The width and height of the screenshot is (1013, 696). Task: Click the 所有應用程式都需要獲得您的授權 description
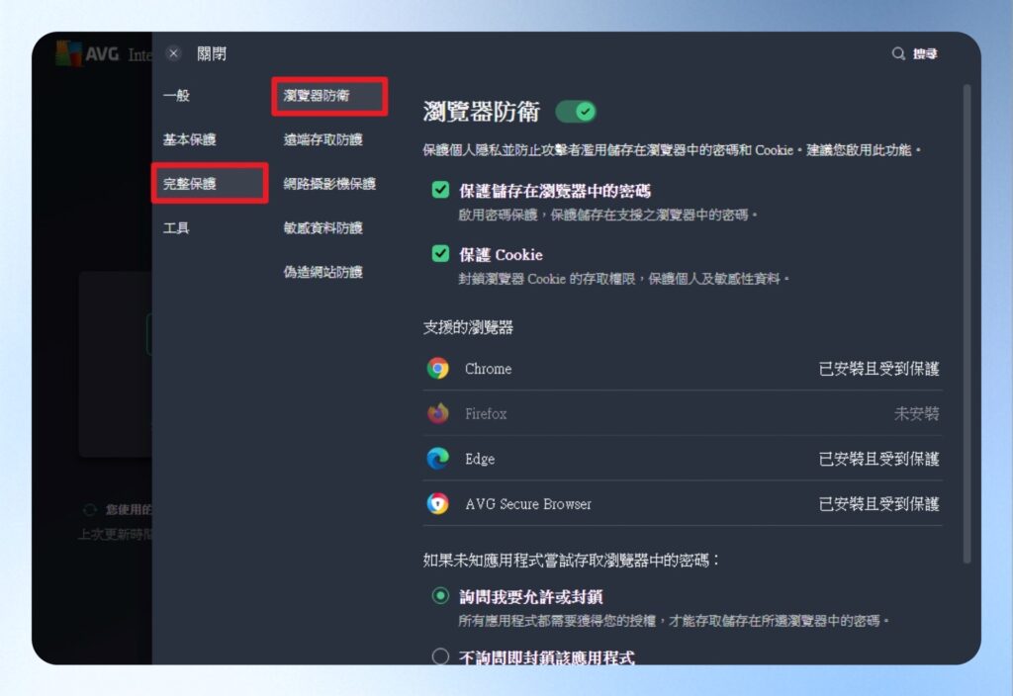[x=674, y=621]
